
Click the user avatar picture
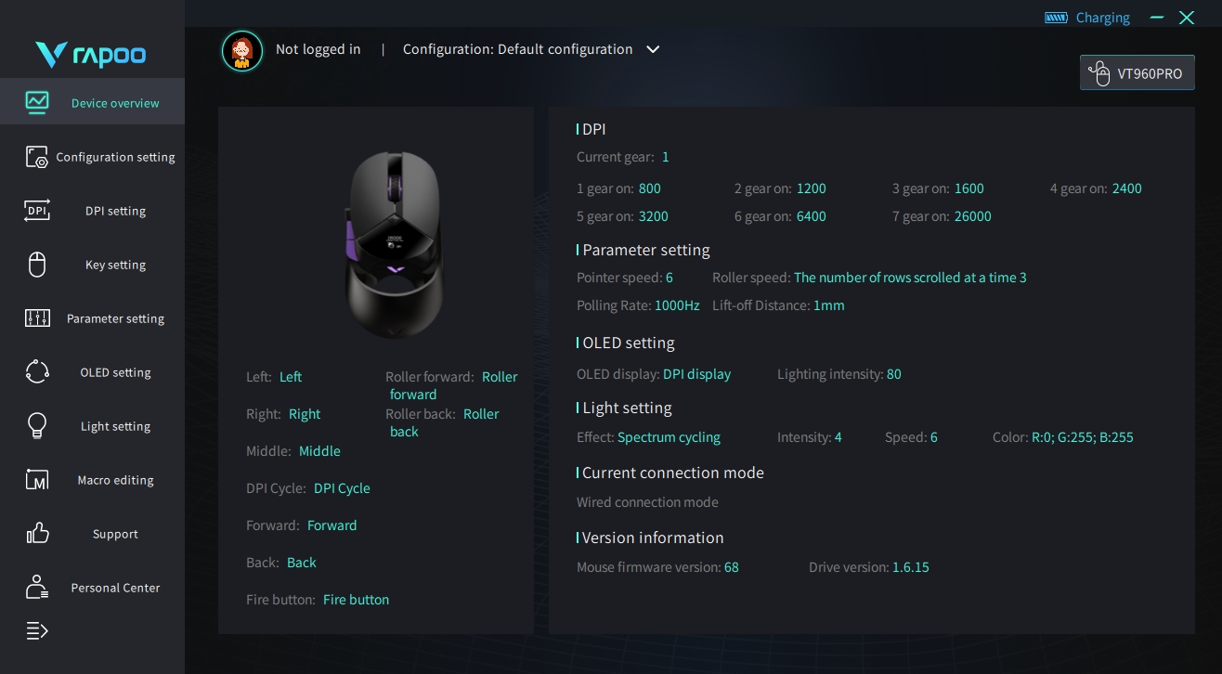tap(242, 50)
